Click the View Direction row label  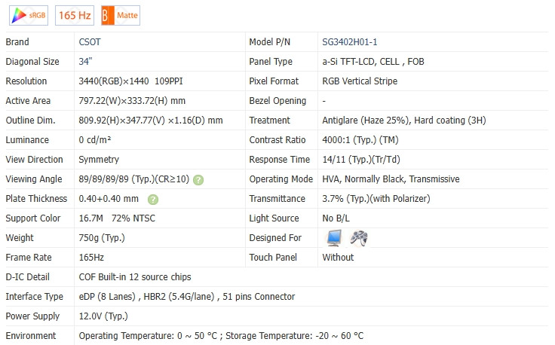pyautogui.click(x=35, y=160)
